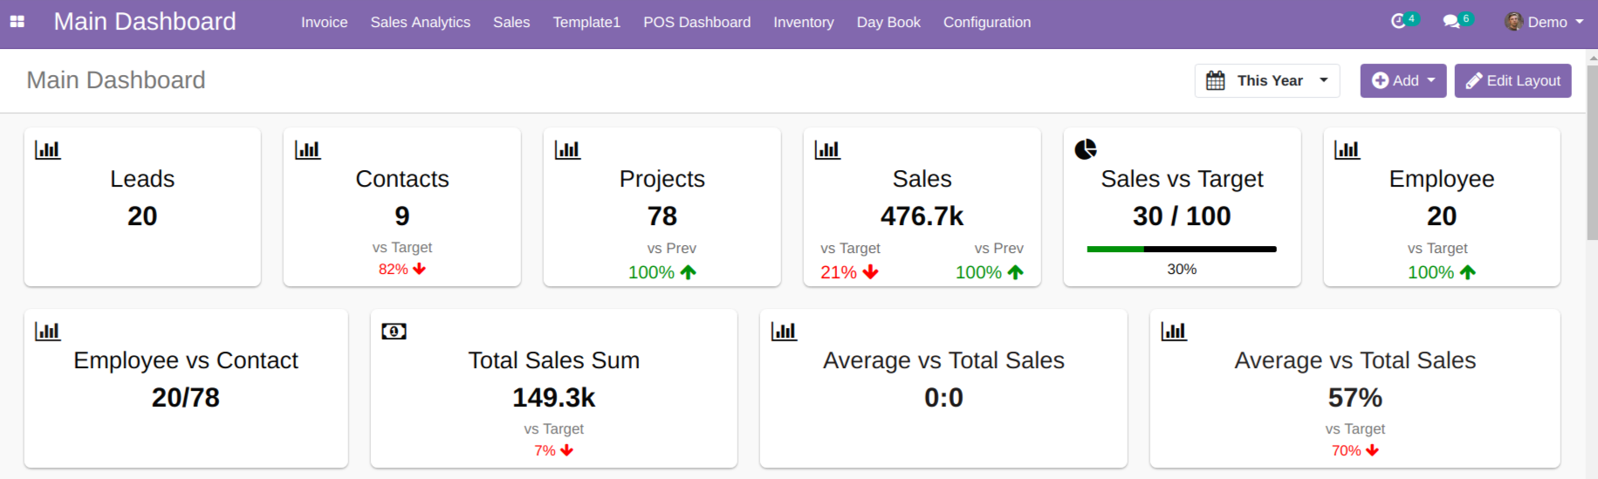Screen dimensions: 1598x479
Task: Open the chat messages icon
Action: (x=1451, y=22)
